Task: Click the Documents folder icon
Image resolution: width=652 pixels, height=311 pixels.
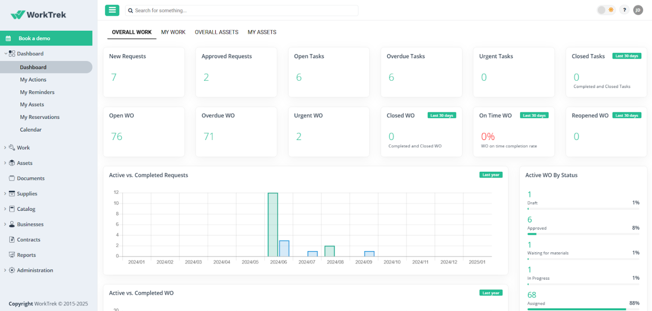Action: [x=11, y=178]
